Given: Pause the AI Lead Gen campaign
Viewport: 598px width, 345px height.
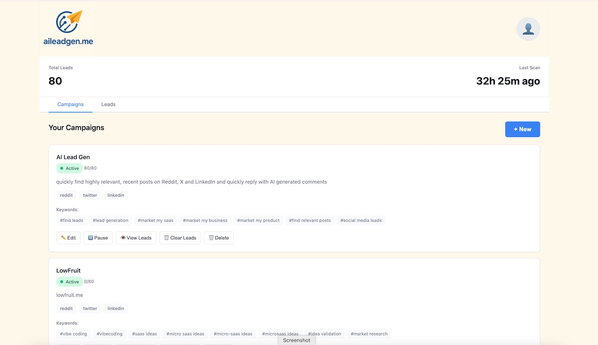Looking at the screenshot, I should coord(98,238).
